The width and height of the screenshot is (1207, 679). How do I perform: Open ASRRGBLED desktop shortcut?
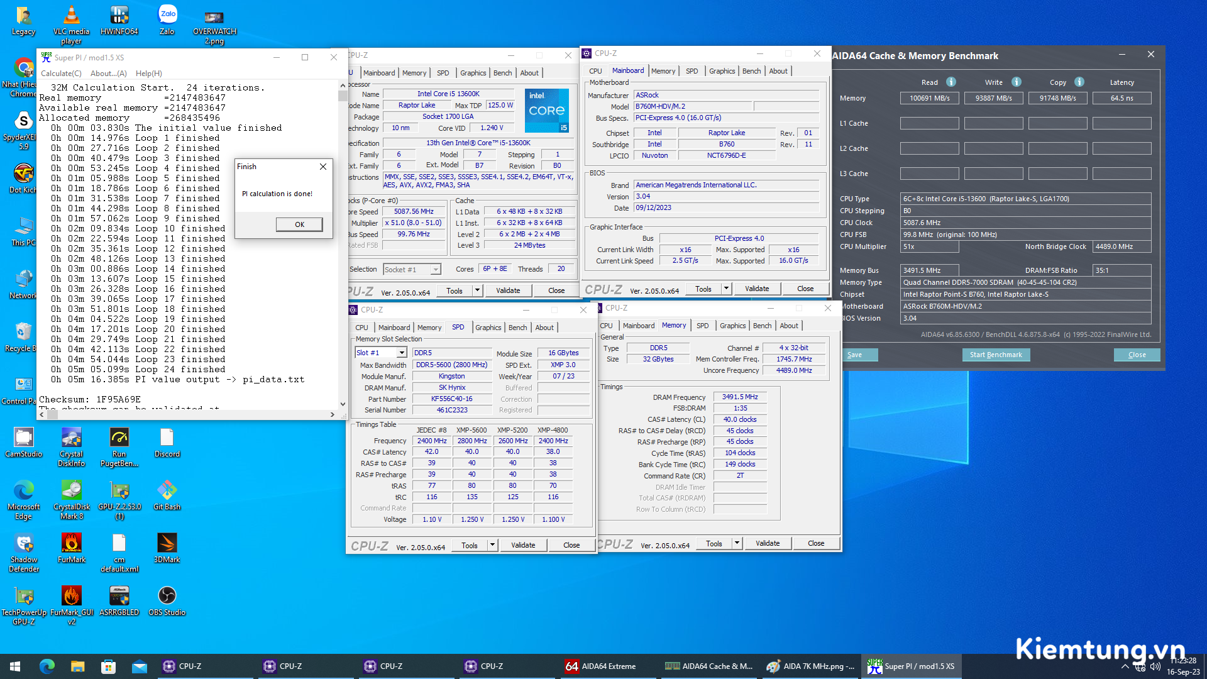tap(119, 601)
